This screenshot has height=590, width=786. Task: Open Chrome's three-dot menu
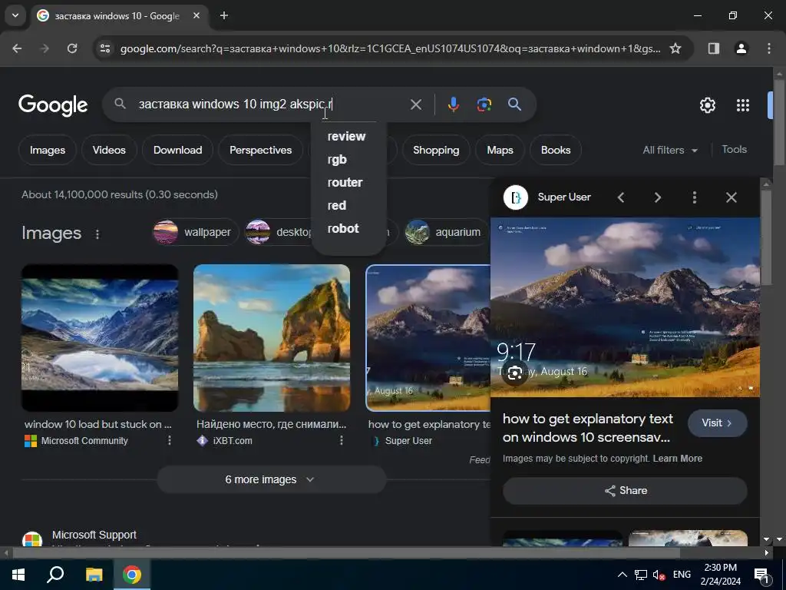point(768,48)
